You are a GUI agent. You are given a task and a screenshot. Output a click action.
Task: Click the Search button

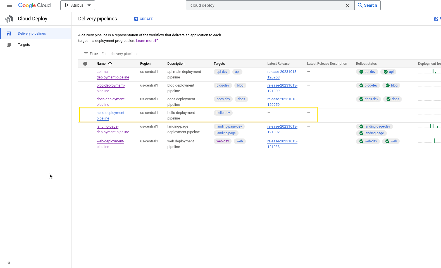[368, 5]
